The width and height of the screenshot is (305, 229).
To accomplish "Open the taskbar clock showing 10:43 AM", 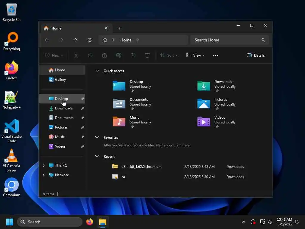I will point(284,222).
